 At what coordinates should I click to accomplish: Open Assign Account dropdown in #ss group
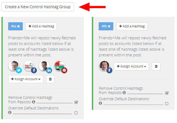(26, 79)
